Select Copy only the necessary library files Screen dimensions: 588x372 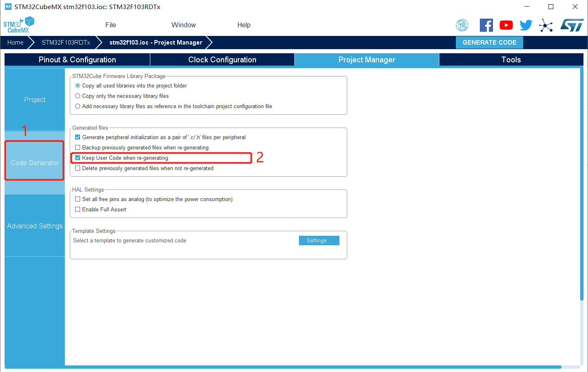click(x=78, y=96)
